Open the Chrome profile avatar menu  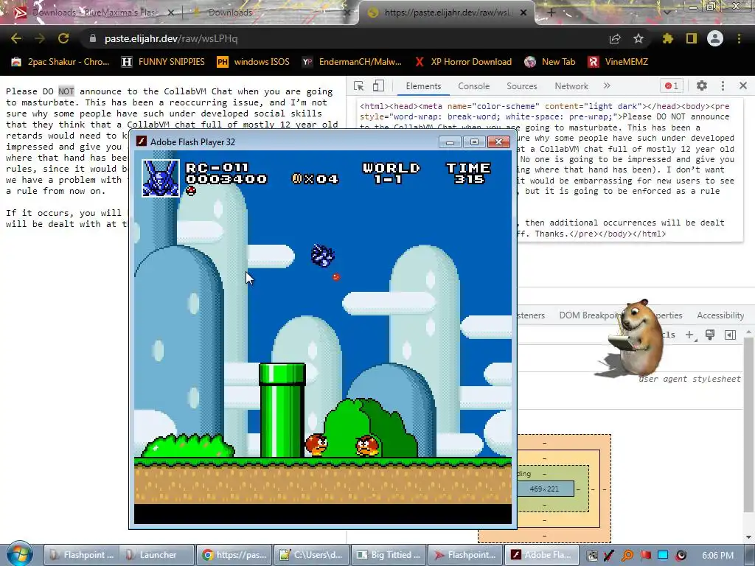pyautogui.click(x=715, y=38)
